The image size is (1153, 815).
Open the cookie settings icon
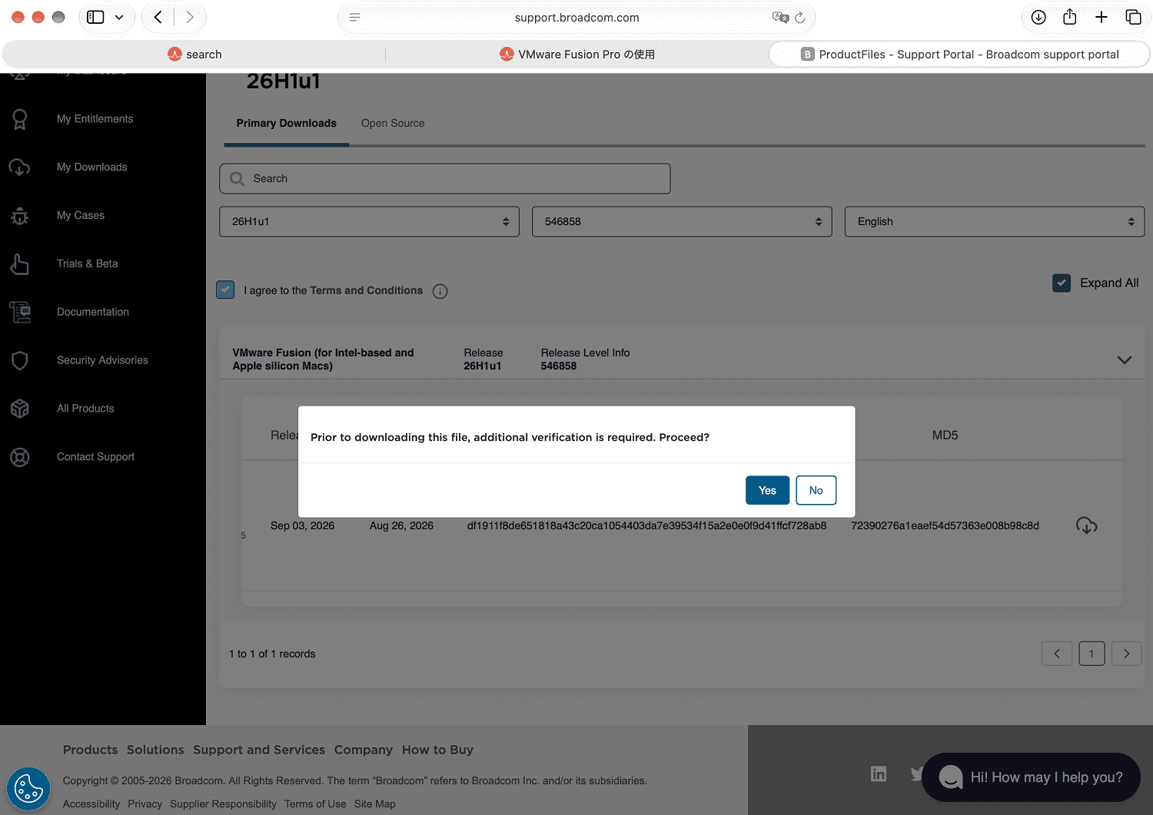(28, 789)
